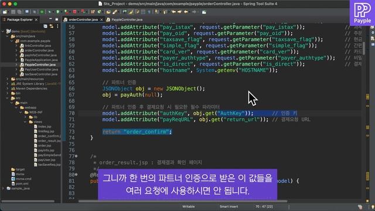Click the yellow Back arrow in toolbar
Image resolution: width=375 pixels, height=211 pixels.
(173, 12)
